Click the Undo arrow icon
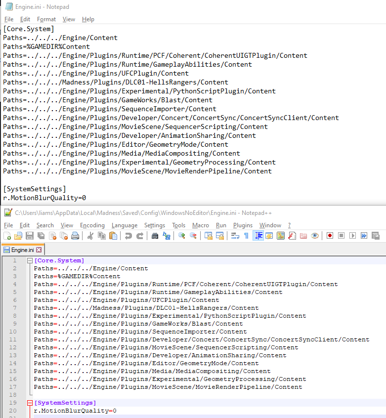The width and height of the screenshot is (386, 418). pos(128,236)
